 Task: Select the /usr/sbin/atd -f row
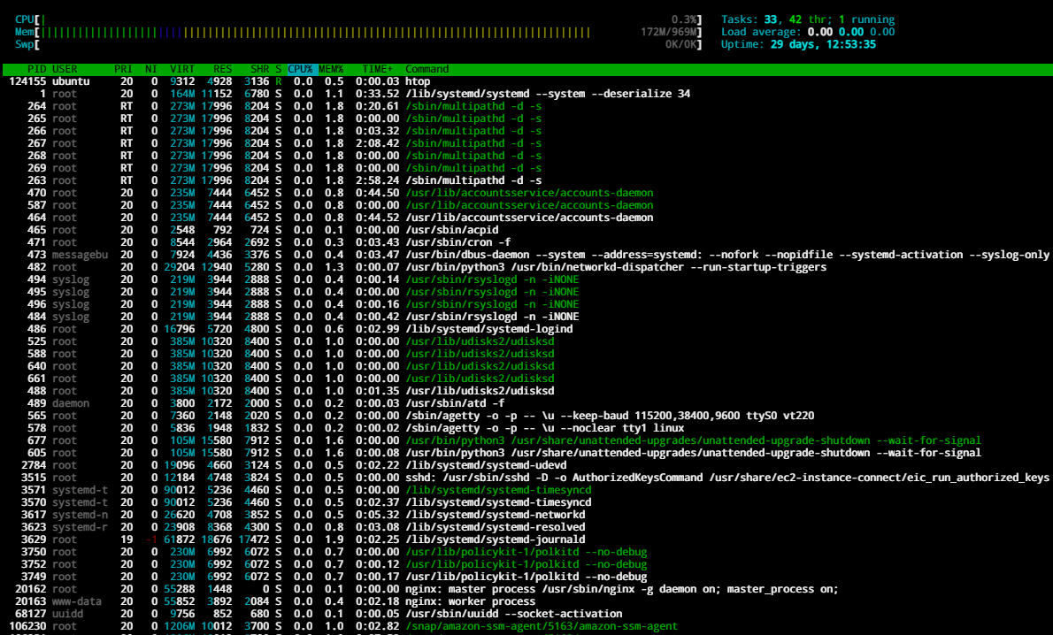[526, 403]
